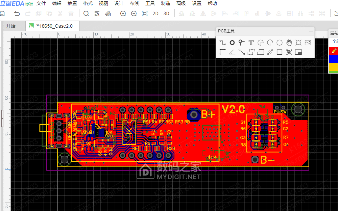The image size is (338, 211).
Task: Open the 视图 menu
Action: click(103, 3)
